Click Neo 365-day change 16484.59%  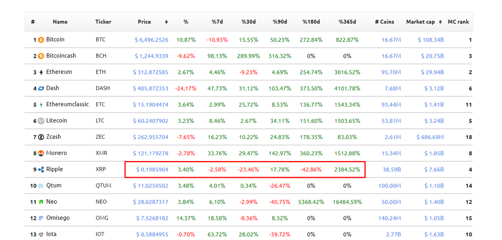pos(348,202)
